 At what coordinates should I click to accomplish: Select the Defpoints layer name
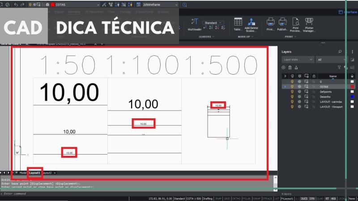point(326,92)
